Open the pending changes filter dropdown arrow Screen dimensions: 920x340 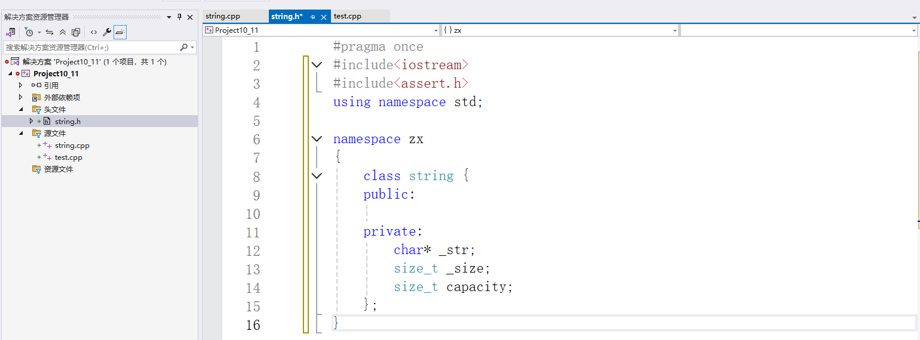click(x=39, y=32)
